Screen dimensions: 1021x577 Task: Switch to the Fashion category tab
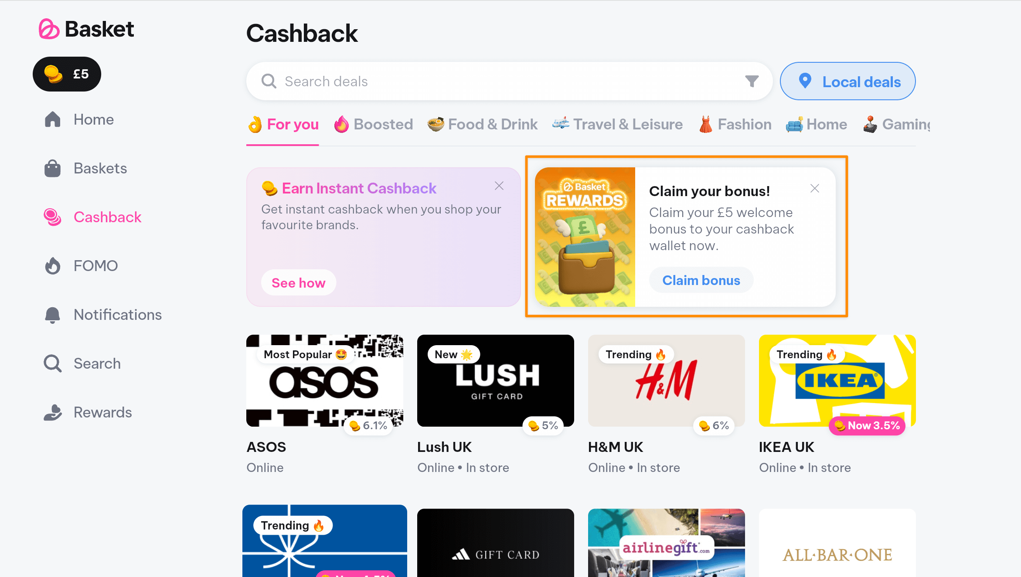pos(735,125)
